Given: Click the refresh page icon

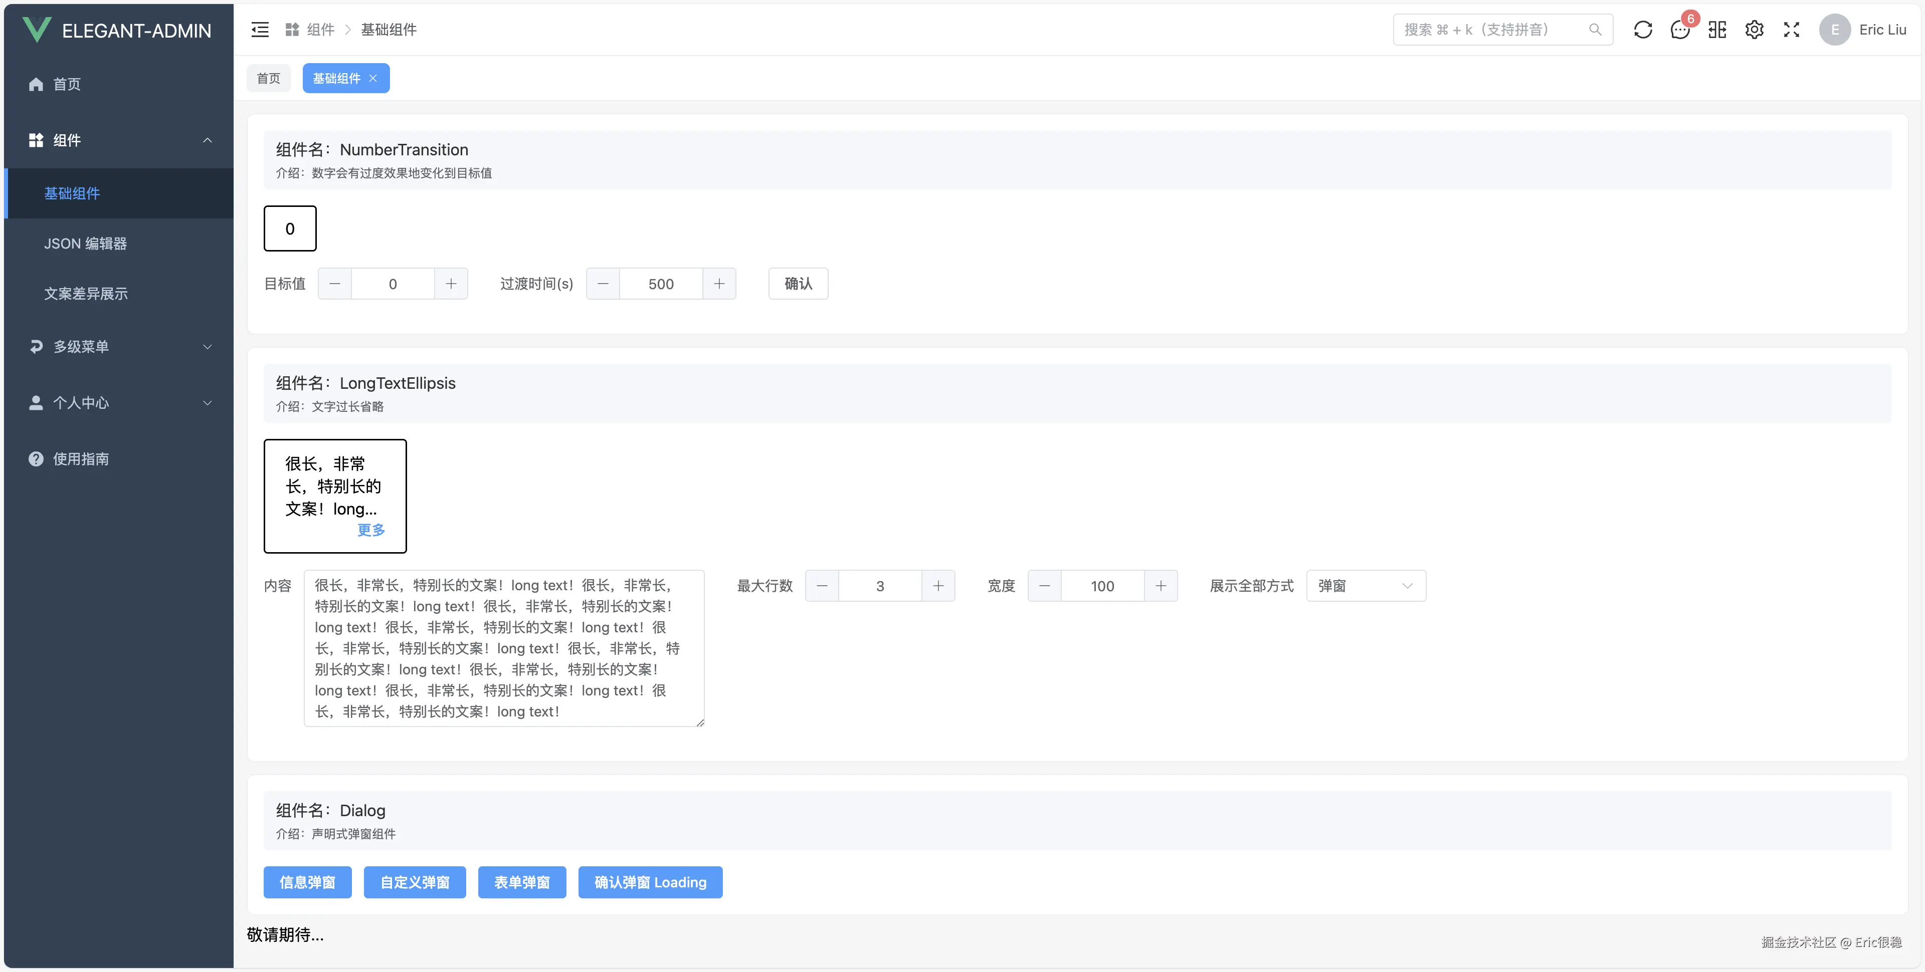Looking at the screenshot, I should [x=1643, y=30].
